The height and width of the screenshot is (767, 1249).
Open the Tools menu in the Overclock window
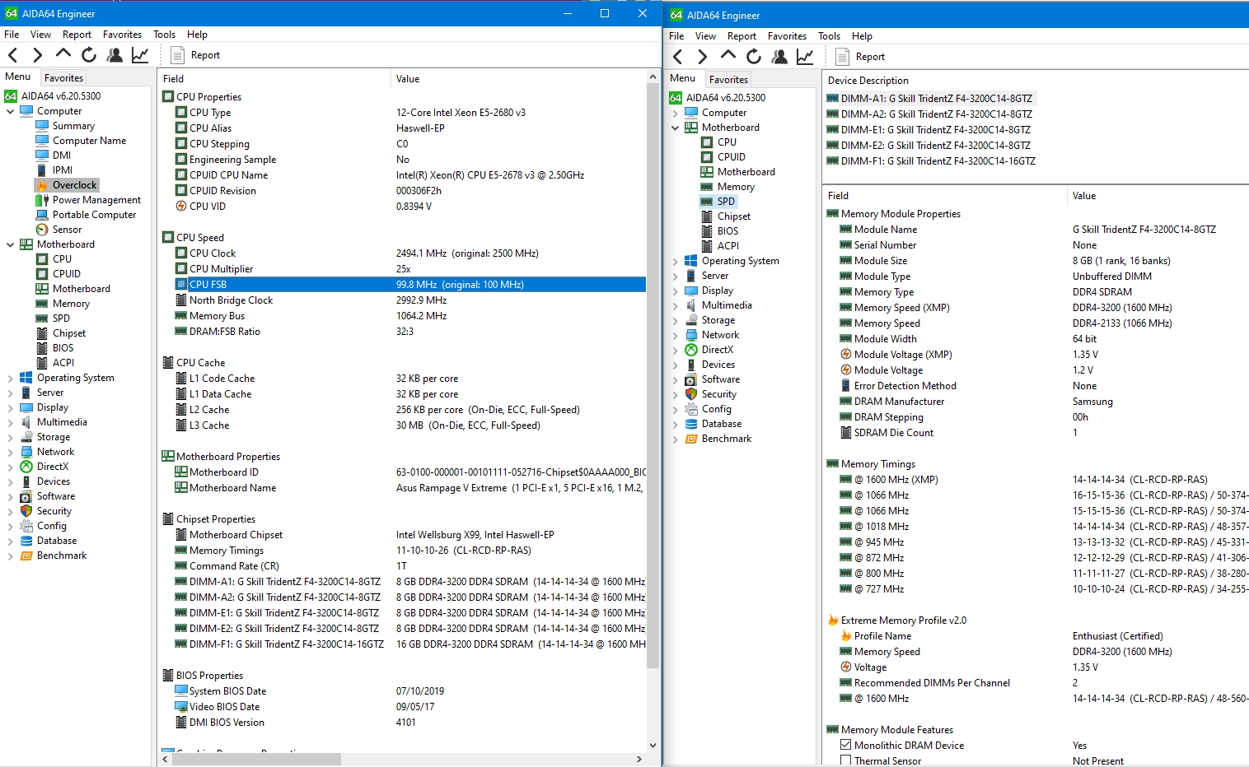(x=164, y=35)
